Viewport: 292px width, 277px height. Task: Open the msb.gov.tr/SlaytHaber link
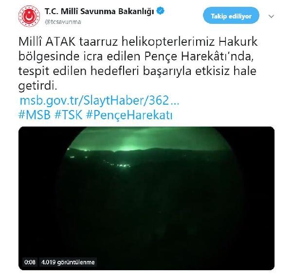click(x=99, y=100)
